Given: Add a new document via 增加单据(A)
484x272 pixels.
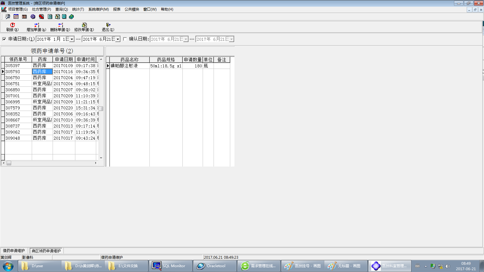Looking at the screenshot, I should tap(36, 27).
